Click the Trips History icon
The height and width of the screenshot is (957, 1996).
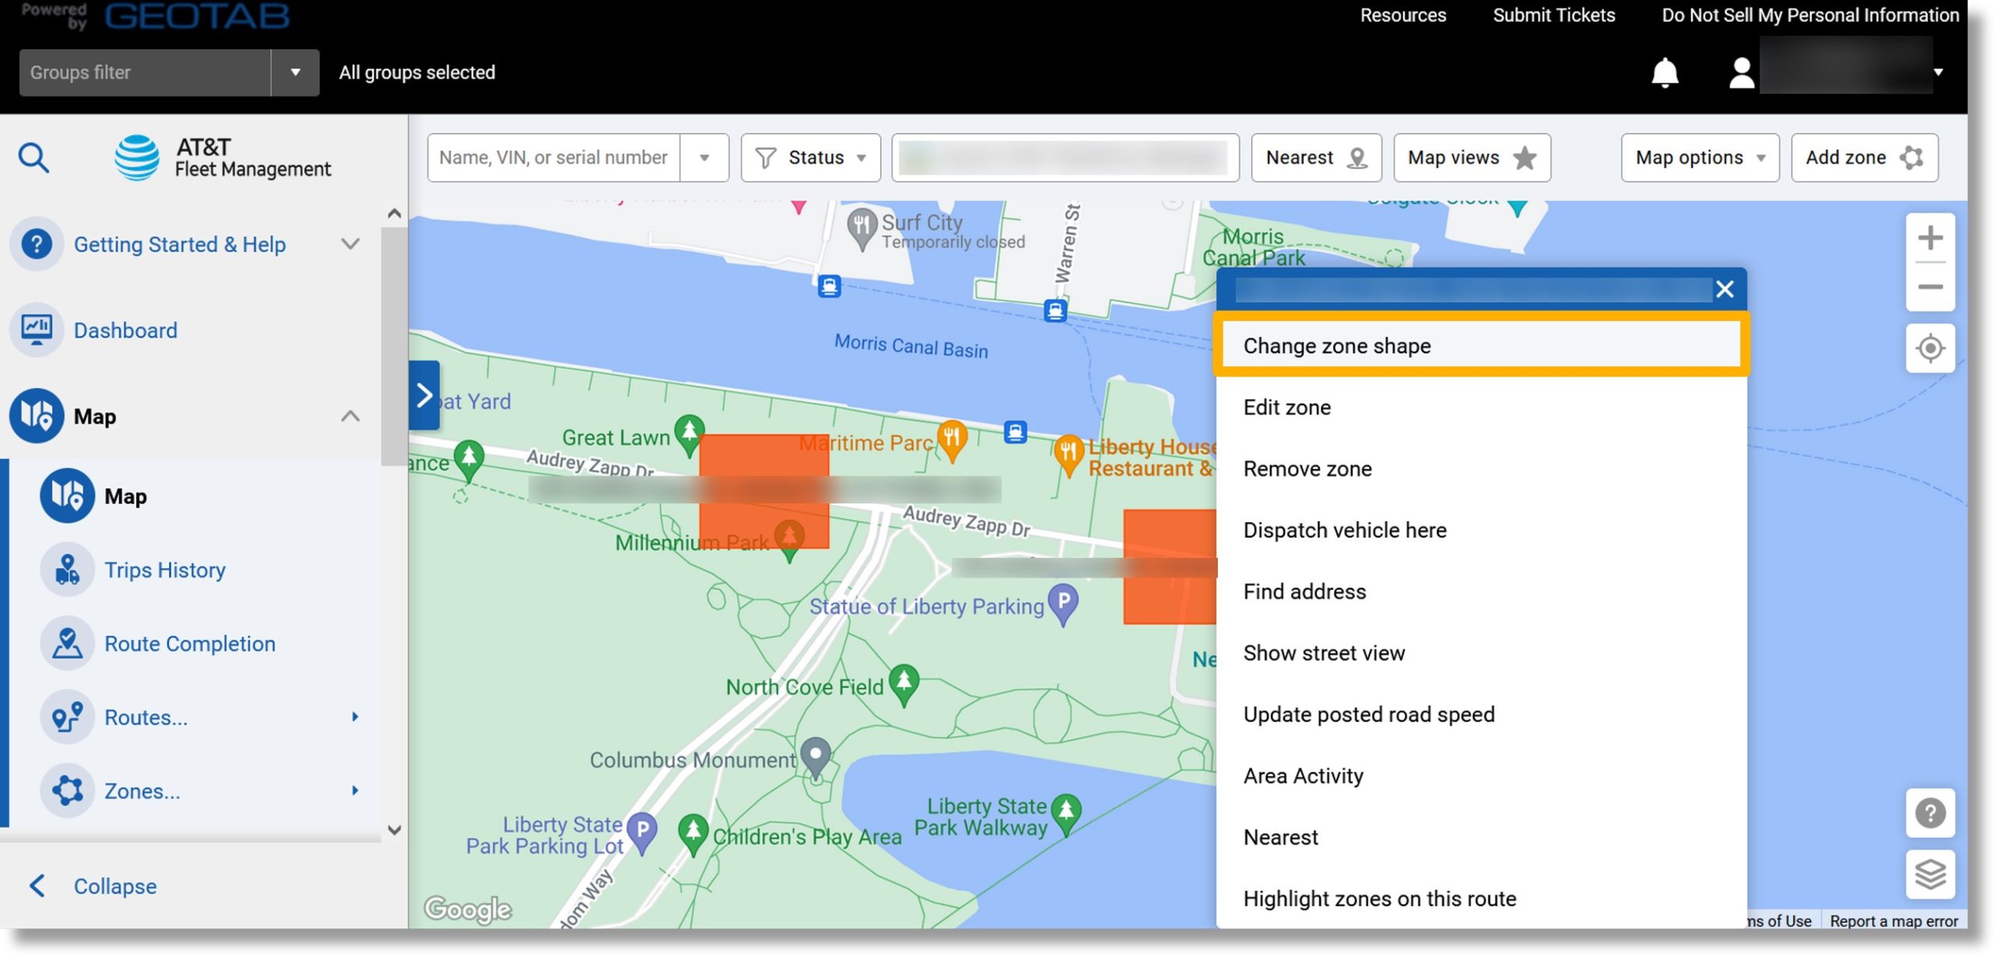(x=67, y=570)
